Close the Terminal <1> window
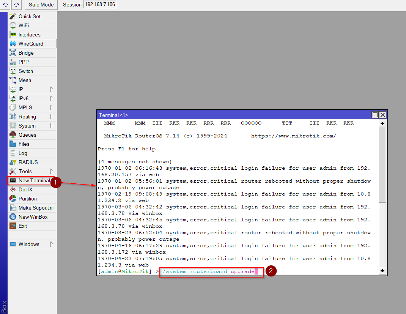This screenshot has height=314, width=406. [x=383, y=115]
